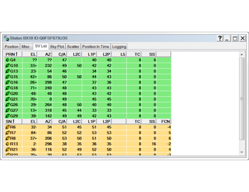Click azimuth value 116 in R21 row
This screenshot has height=192, width=249.
[48, 150]
